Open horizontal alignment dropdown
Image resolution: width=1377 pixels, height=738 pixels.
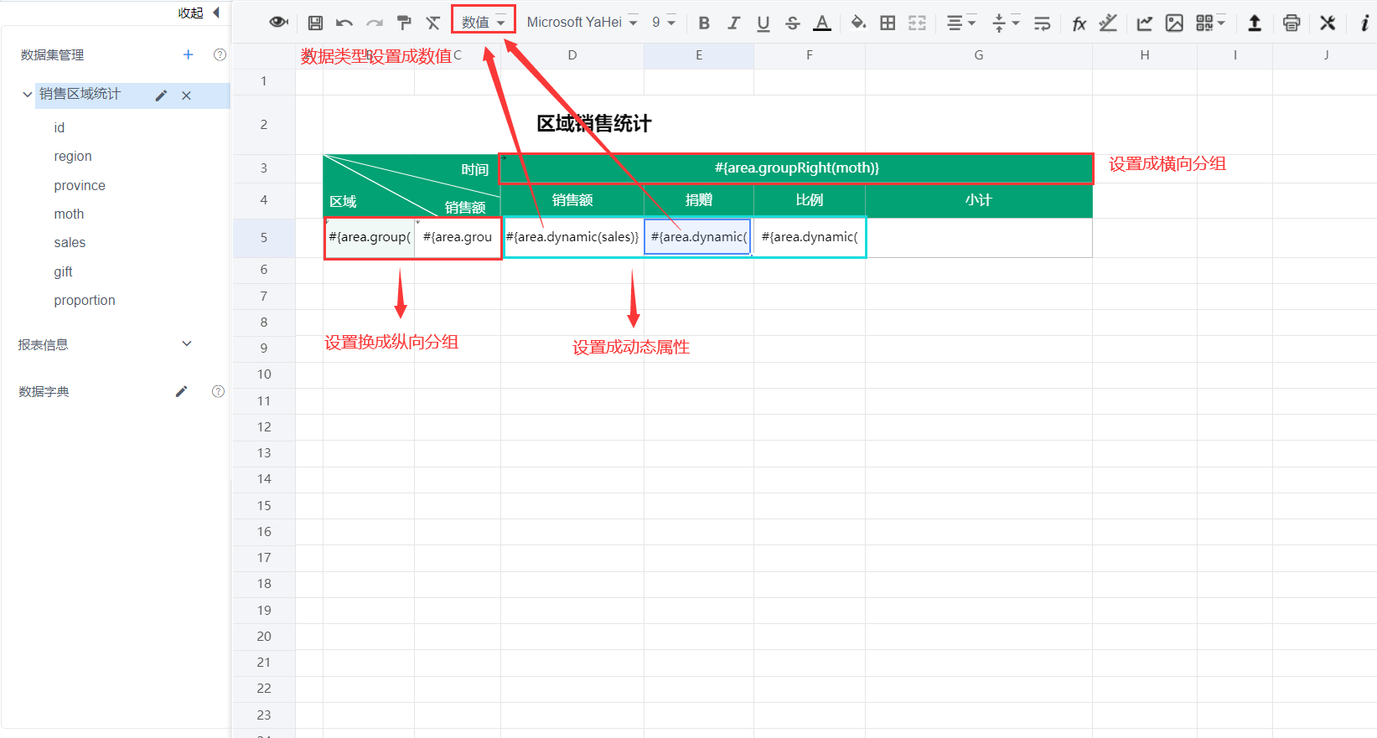(960, 23)
